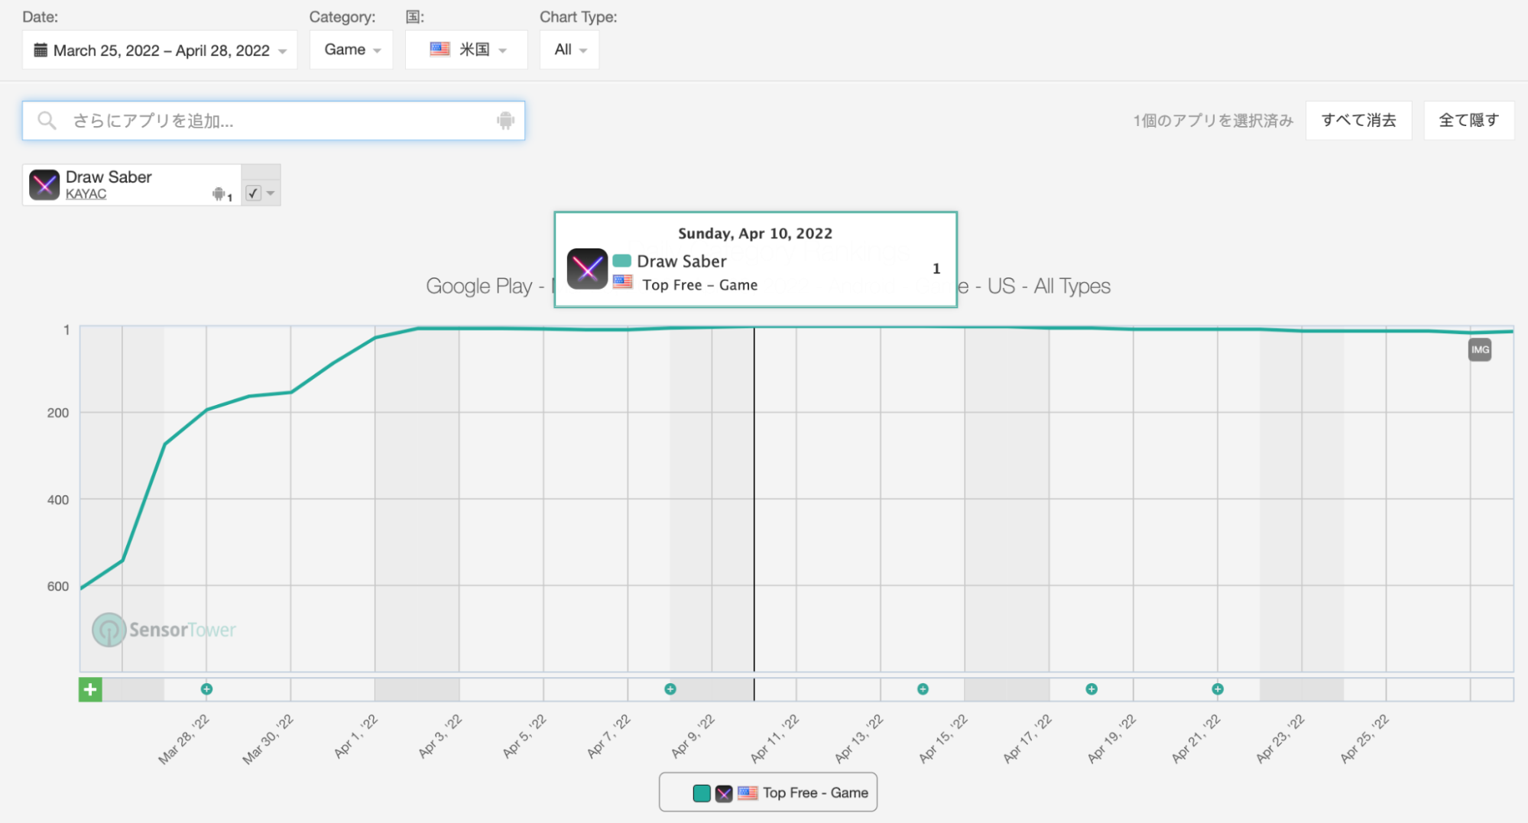The width and height of the screenshot is (1528, 823).
Task: Expand the Game category dropdown
Action: (352, 50)
